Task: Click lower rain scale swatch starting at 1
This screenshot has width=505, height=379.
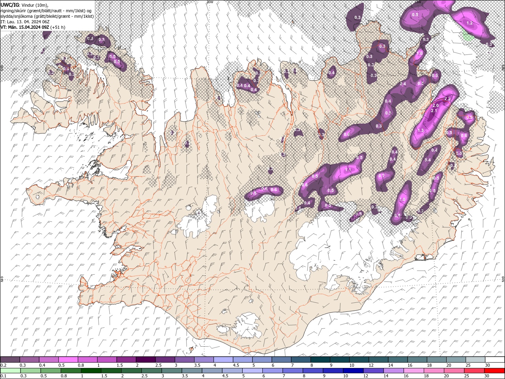Action: tap(91, 371)
